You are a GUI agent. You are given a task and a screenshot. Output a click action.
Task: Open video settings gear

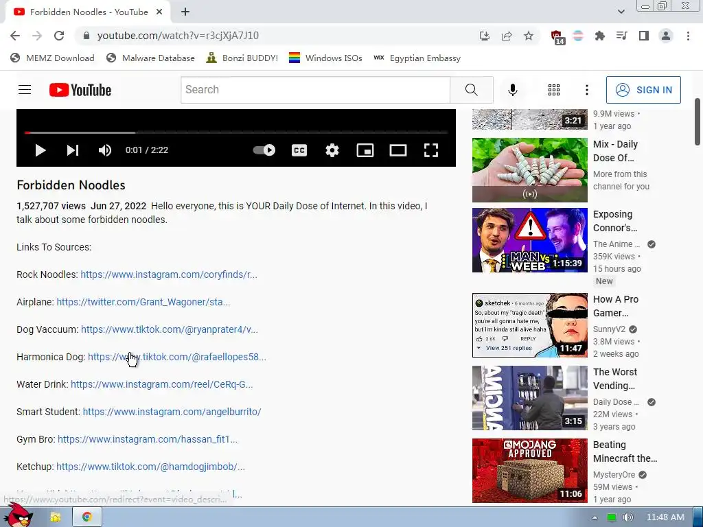click(332, 150)
